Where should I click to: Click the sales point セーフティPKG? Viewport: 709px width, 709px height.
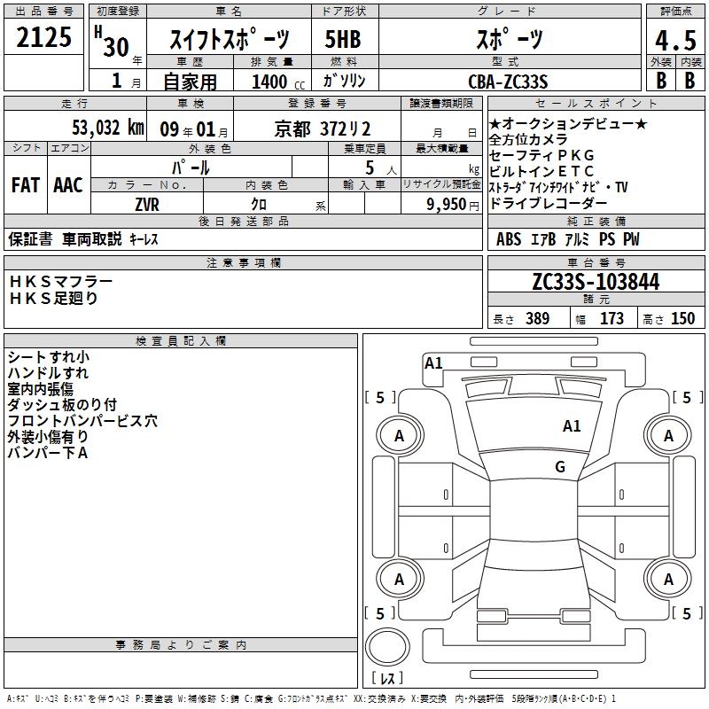pyautogui.click(x=541, y=155)
